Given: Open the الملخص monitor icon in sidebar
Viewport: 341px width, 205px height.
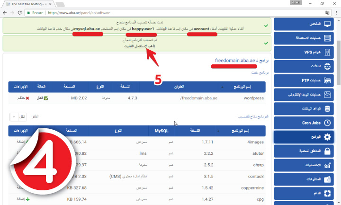Looking at the screenshot, I should point(327,24).
